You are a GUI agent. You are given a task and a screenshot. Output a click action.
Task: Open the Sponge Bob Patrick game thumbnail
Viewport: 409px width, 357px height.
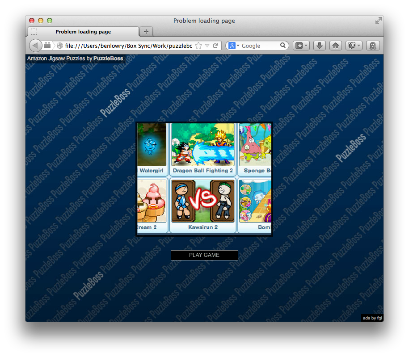point(255,145)
